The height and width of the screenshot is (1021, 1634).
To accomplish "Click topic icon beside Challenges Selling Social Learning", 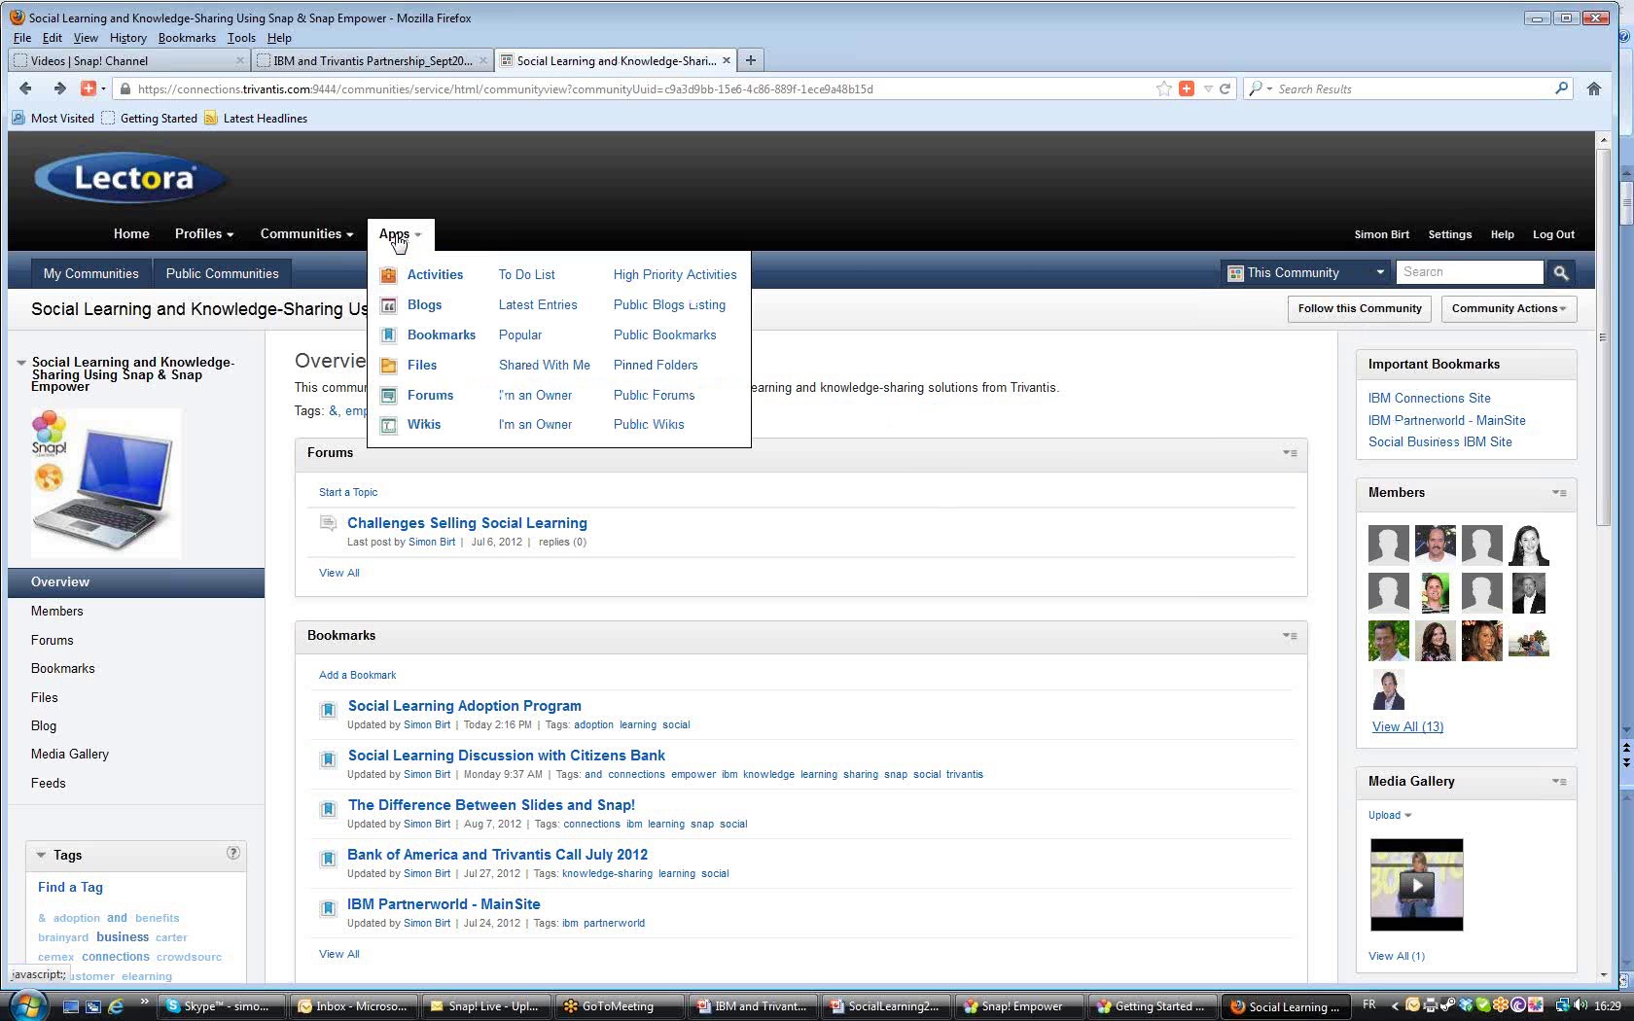I will 328,524.
